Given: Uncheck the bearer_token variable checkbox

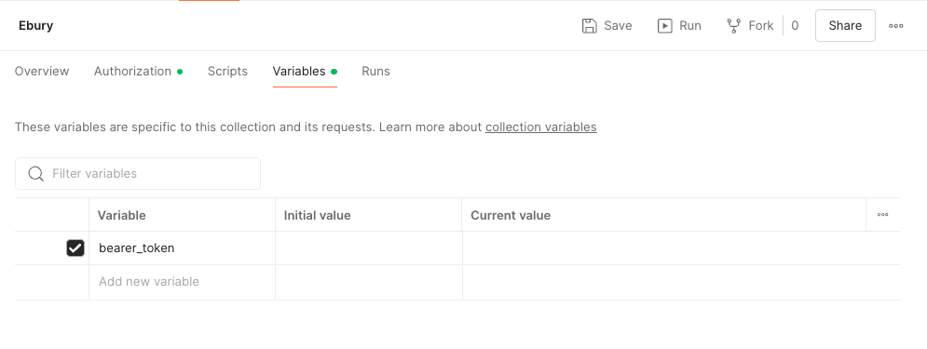Looking at the screenshot, I should 75,248.
